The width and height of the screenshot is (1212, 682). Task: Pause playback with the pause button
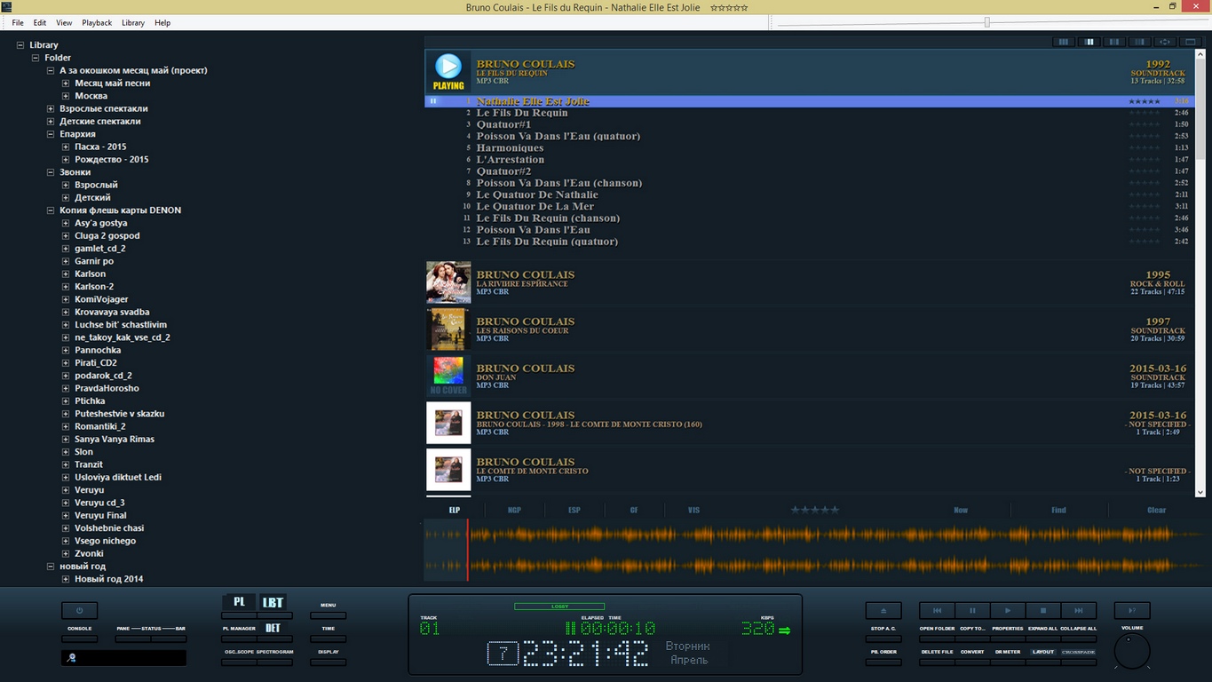pyautogui.click(x=972, y=611)
